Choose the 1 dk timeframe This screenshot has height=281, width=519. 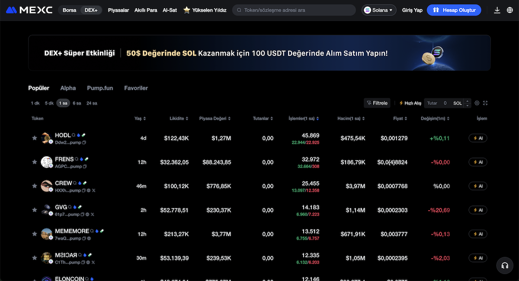pos(35,103)
